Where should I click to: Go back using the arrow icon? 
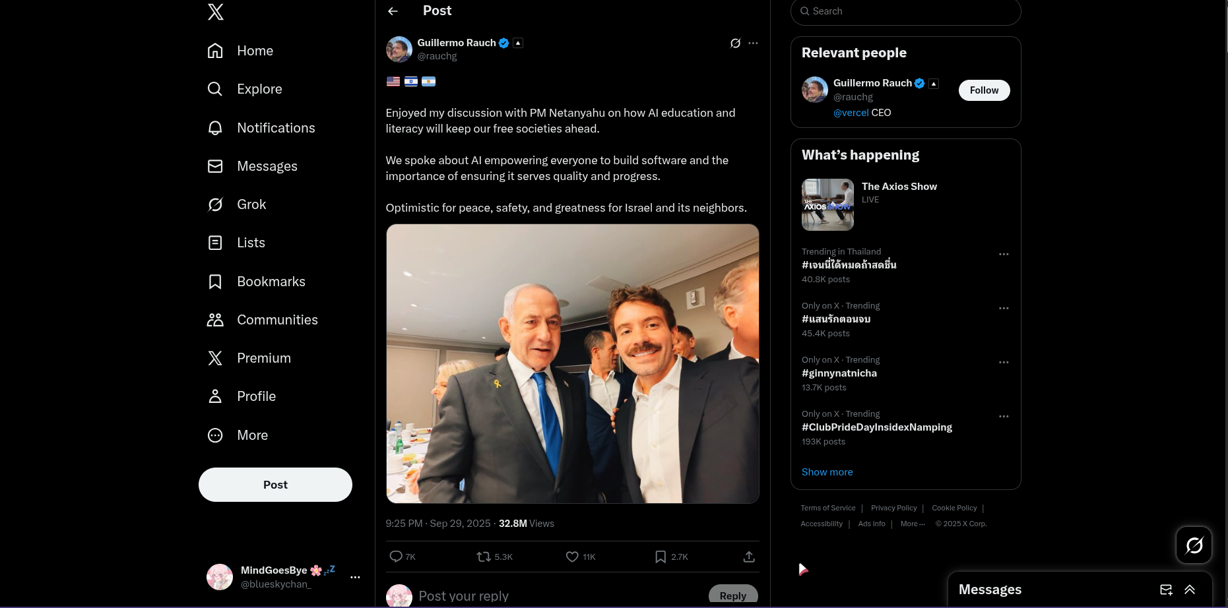tap(393, 11)
